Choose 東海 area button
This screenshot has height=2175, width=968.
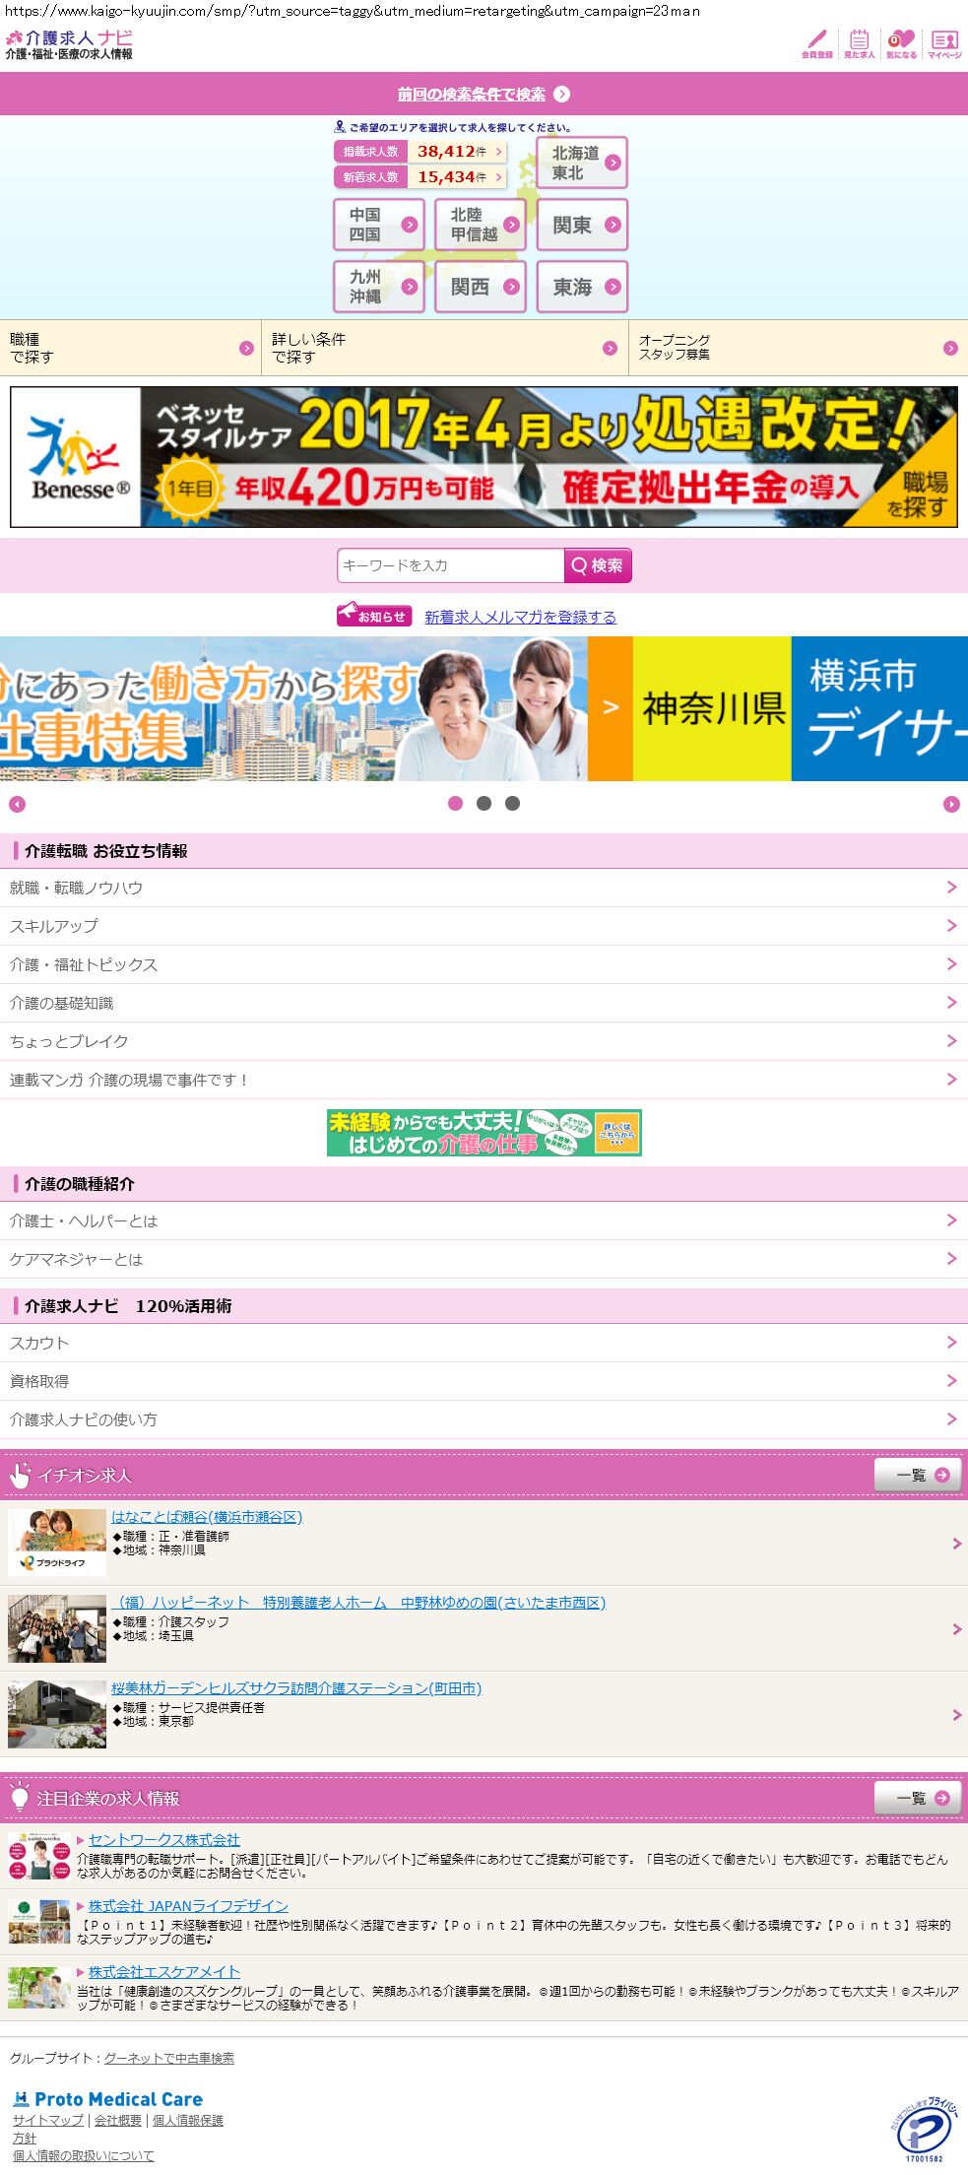[582, 287]
